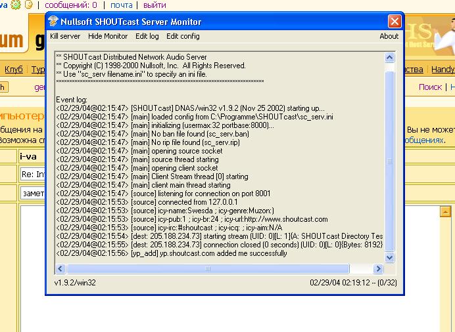Click the 'loaded config from C:\Programme' log line
Image resolution: width=455 pixels, height=332 pixels.
(195, 117)
